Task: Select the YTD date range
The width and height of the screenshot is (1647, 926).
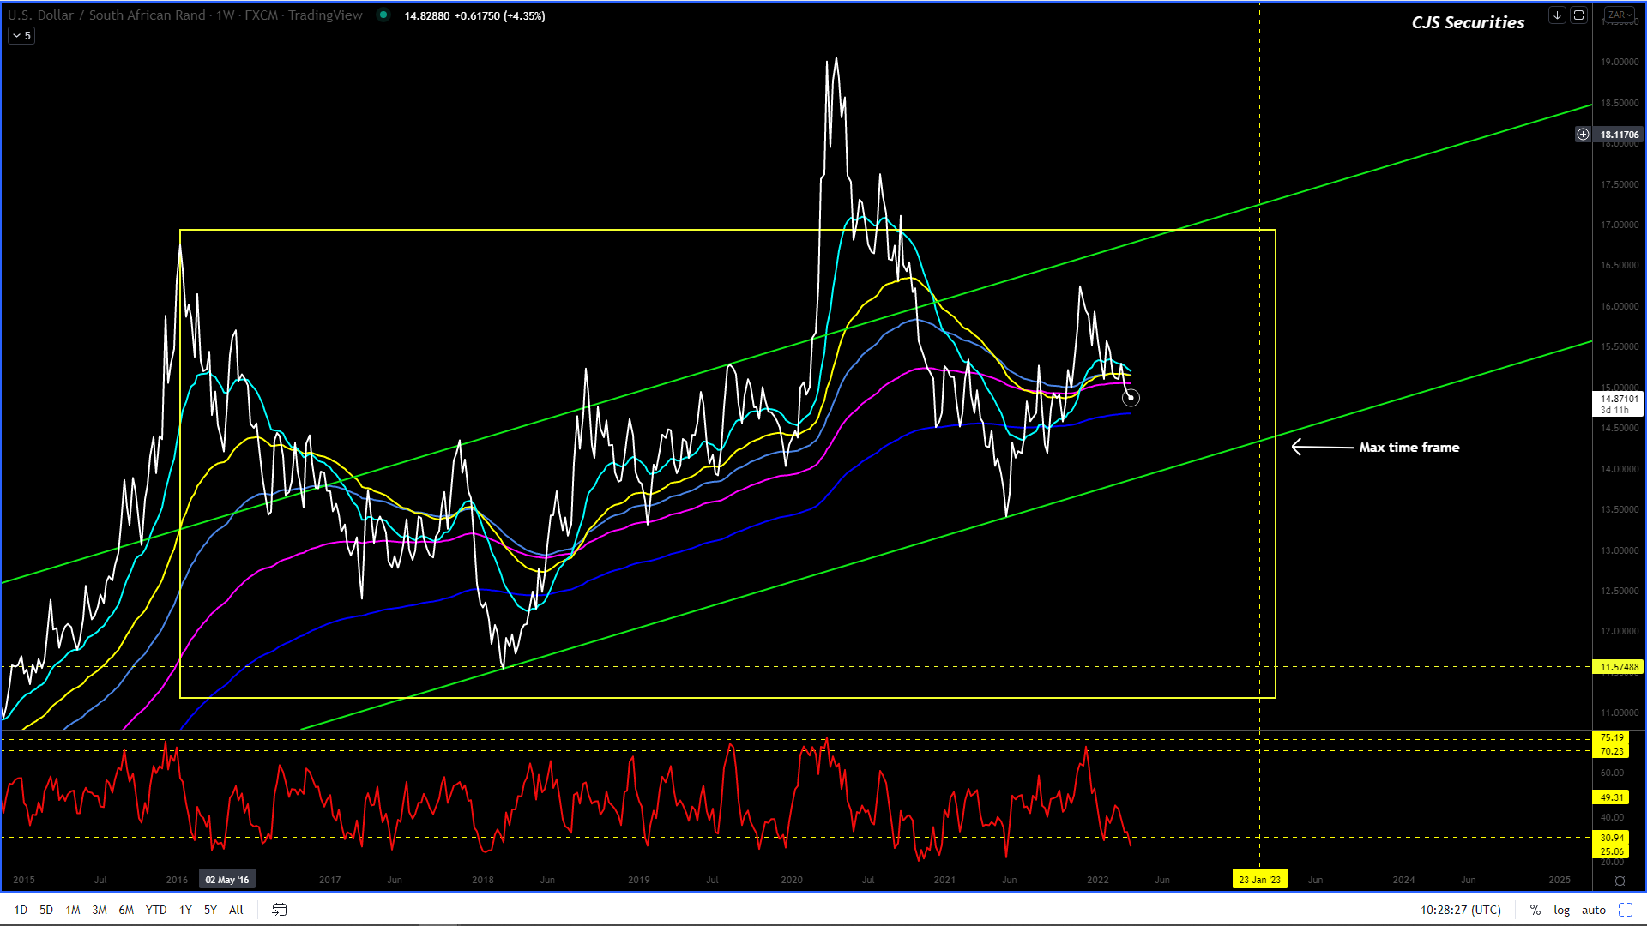Action: [x=156, y=910]
